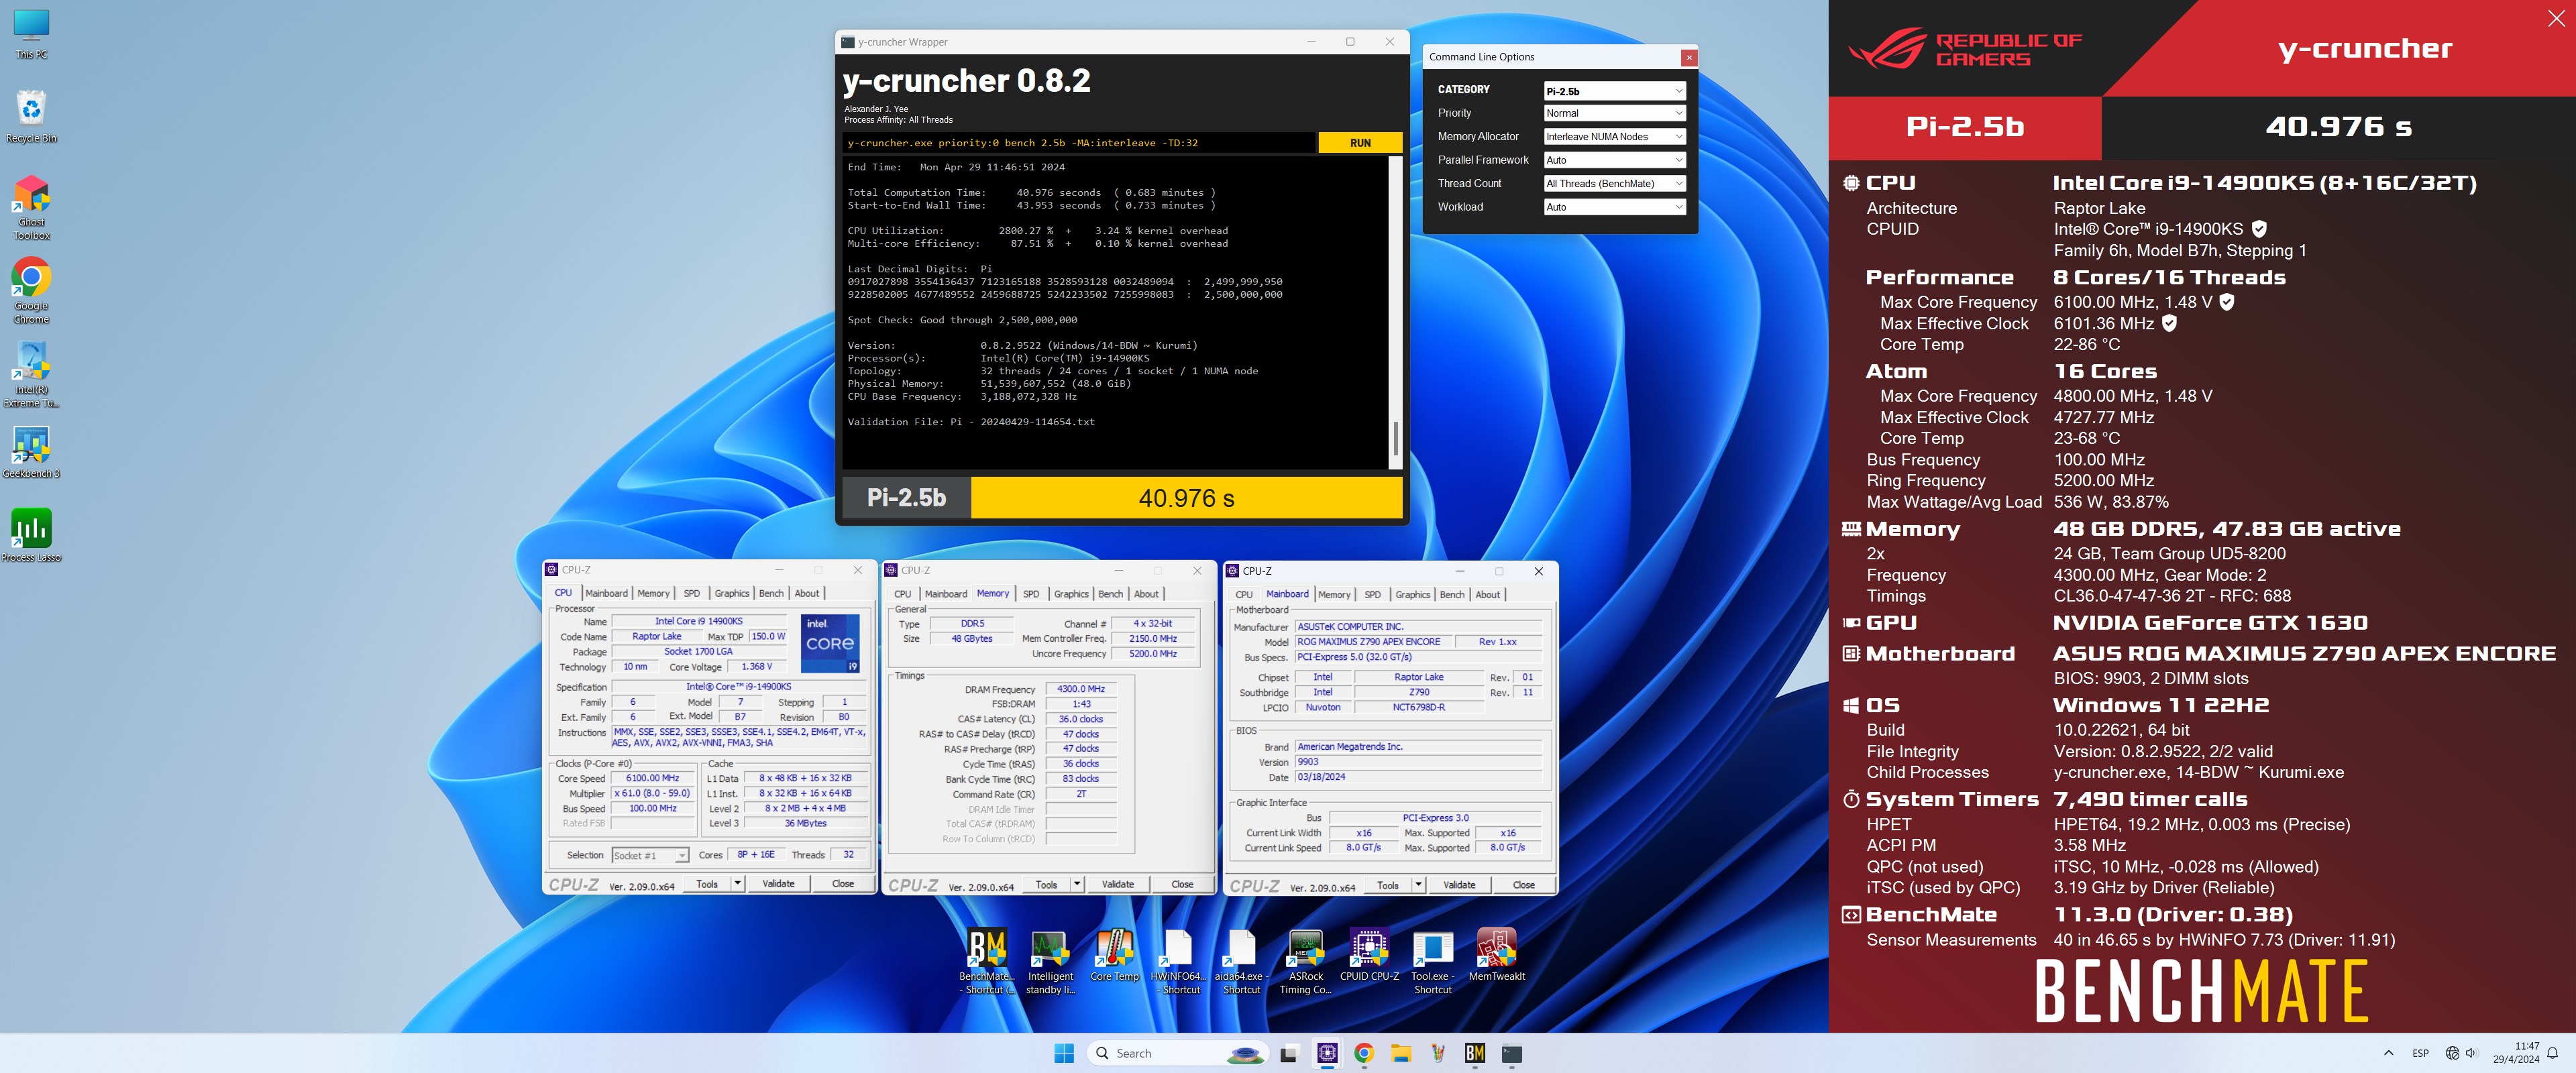
Task: Open File Explorer in the taskbar
Action: tap(1400, 1053)
